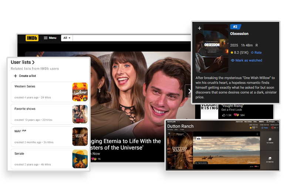Click the Favorite shows list thumbnail
Screen dimensions: 287x192
click(x=80, y=114)
